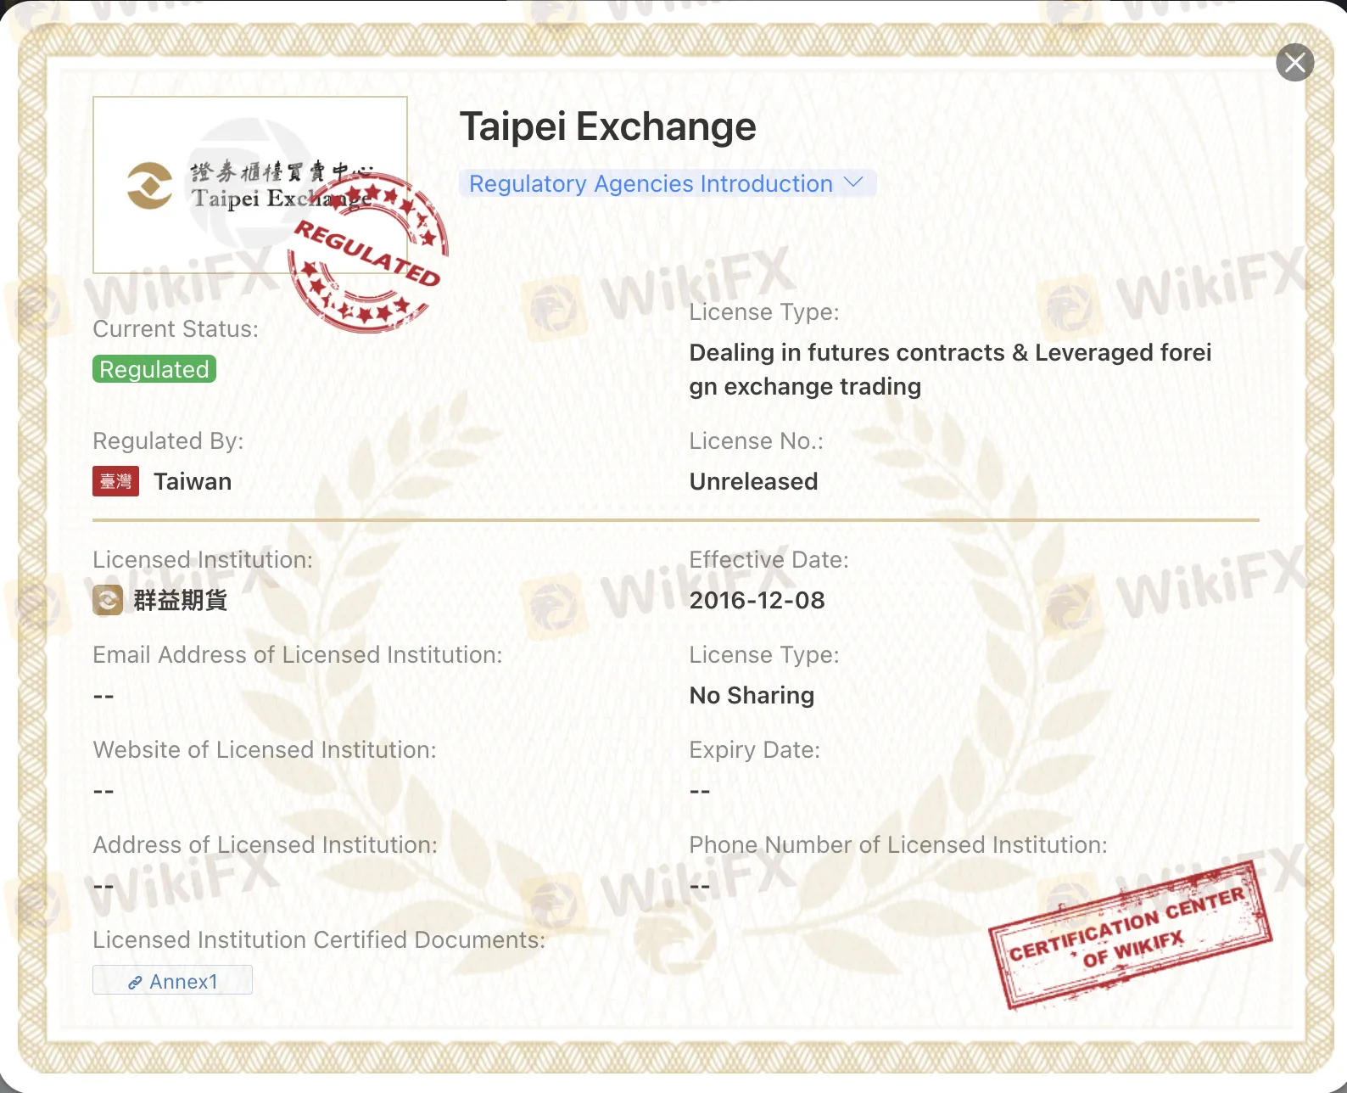Click the red Taiwan flag icon
The image size is (1347, 1093).
(115, 481)
